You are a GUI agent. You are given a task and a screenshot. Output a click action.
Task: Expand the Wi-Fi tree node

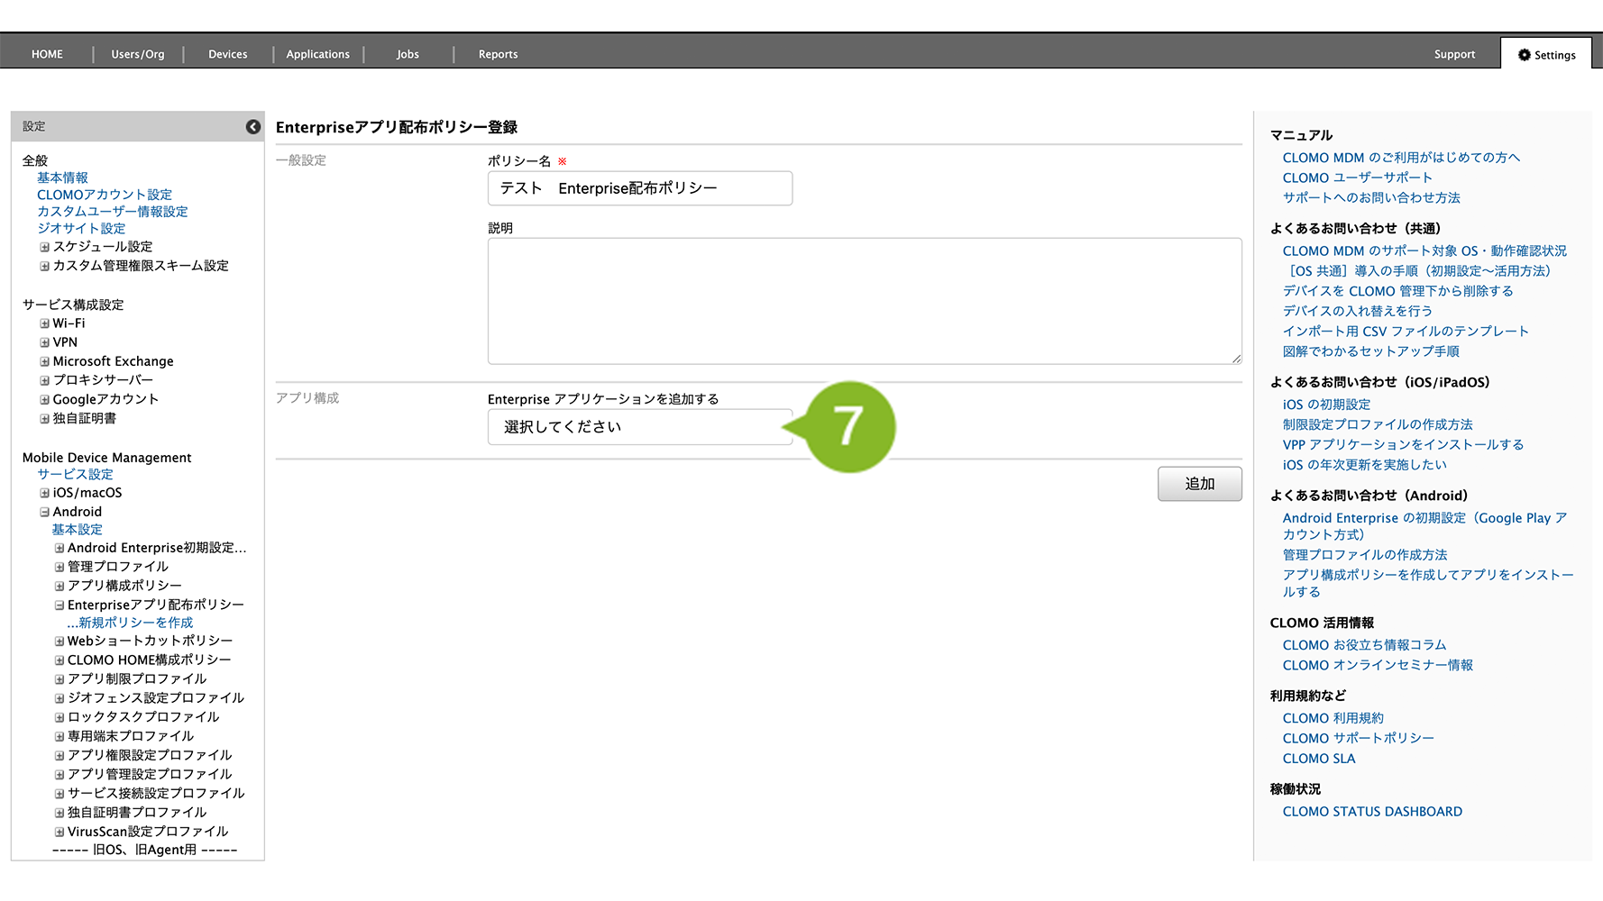44,323
